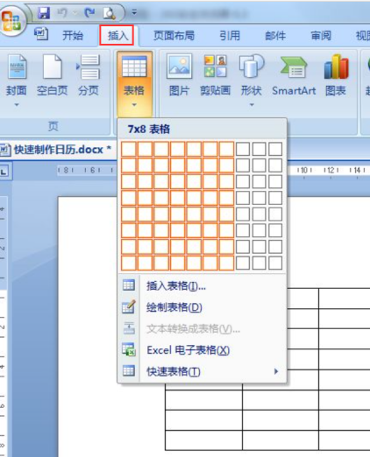Click the tab stop selector L button

click(x=4, y=172)
